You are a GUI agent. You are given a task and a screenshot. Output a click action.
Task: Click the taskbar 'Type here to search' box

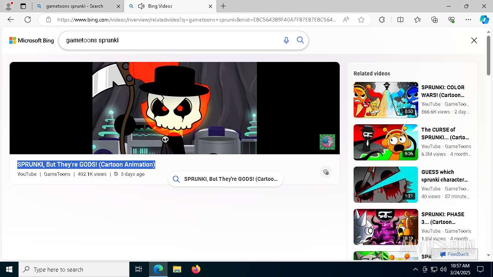[x=74, y=269]
